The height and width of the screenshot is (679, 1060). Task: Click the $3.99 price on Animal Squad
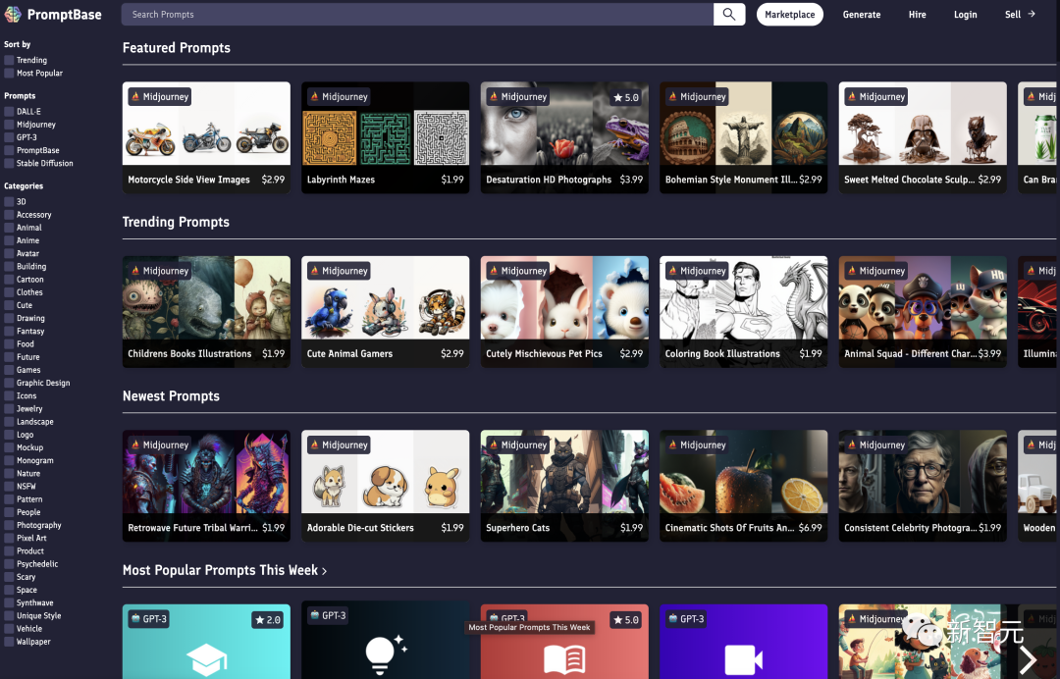(989, 354)
